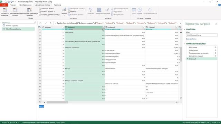Image resolution: width=221 pixels, height=124 pixels.
Task: Open filter dropdown of Индекс column
Action: point(63,27)
